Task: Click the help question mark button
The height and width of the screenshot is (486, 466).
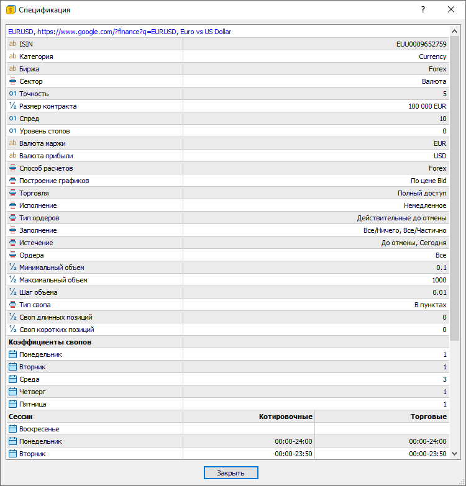Action: [x=423, y=9]
